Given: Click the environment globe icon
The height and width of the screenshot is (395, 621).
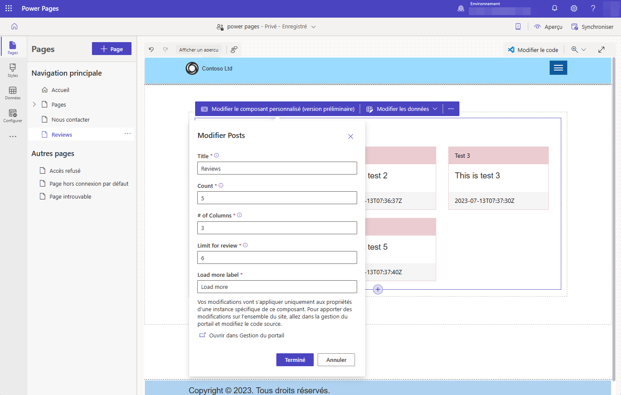Looking at the screenshot, I should 461,8.
